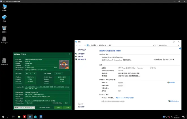
Task: Click the AIDA64 icon in the system tray
Action: coord(164,117)
